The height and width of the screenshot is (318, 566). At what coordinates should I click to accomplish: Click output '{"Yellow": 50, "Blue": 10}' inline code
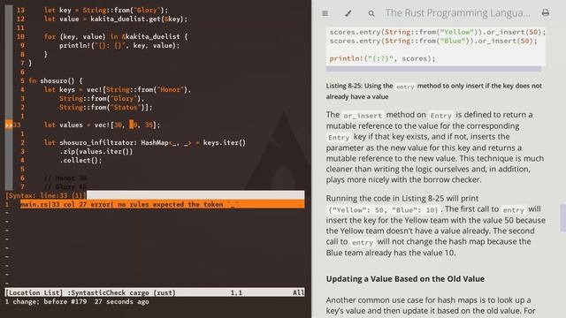click(383, 210)
